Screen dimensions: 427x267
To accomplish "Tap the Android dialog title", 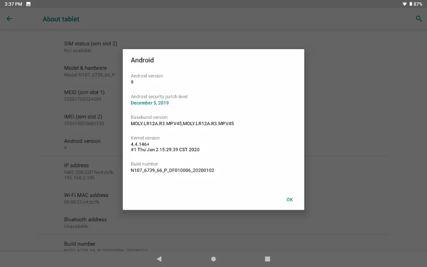I will click(142, 60).
